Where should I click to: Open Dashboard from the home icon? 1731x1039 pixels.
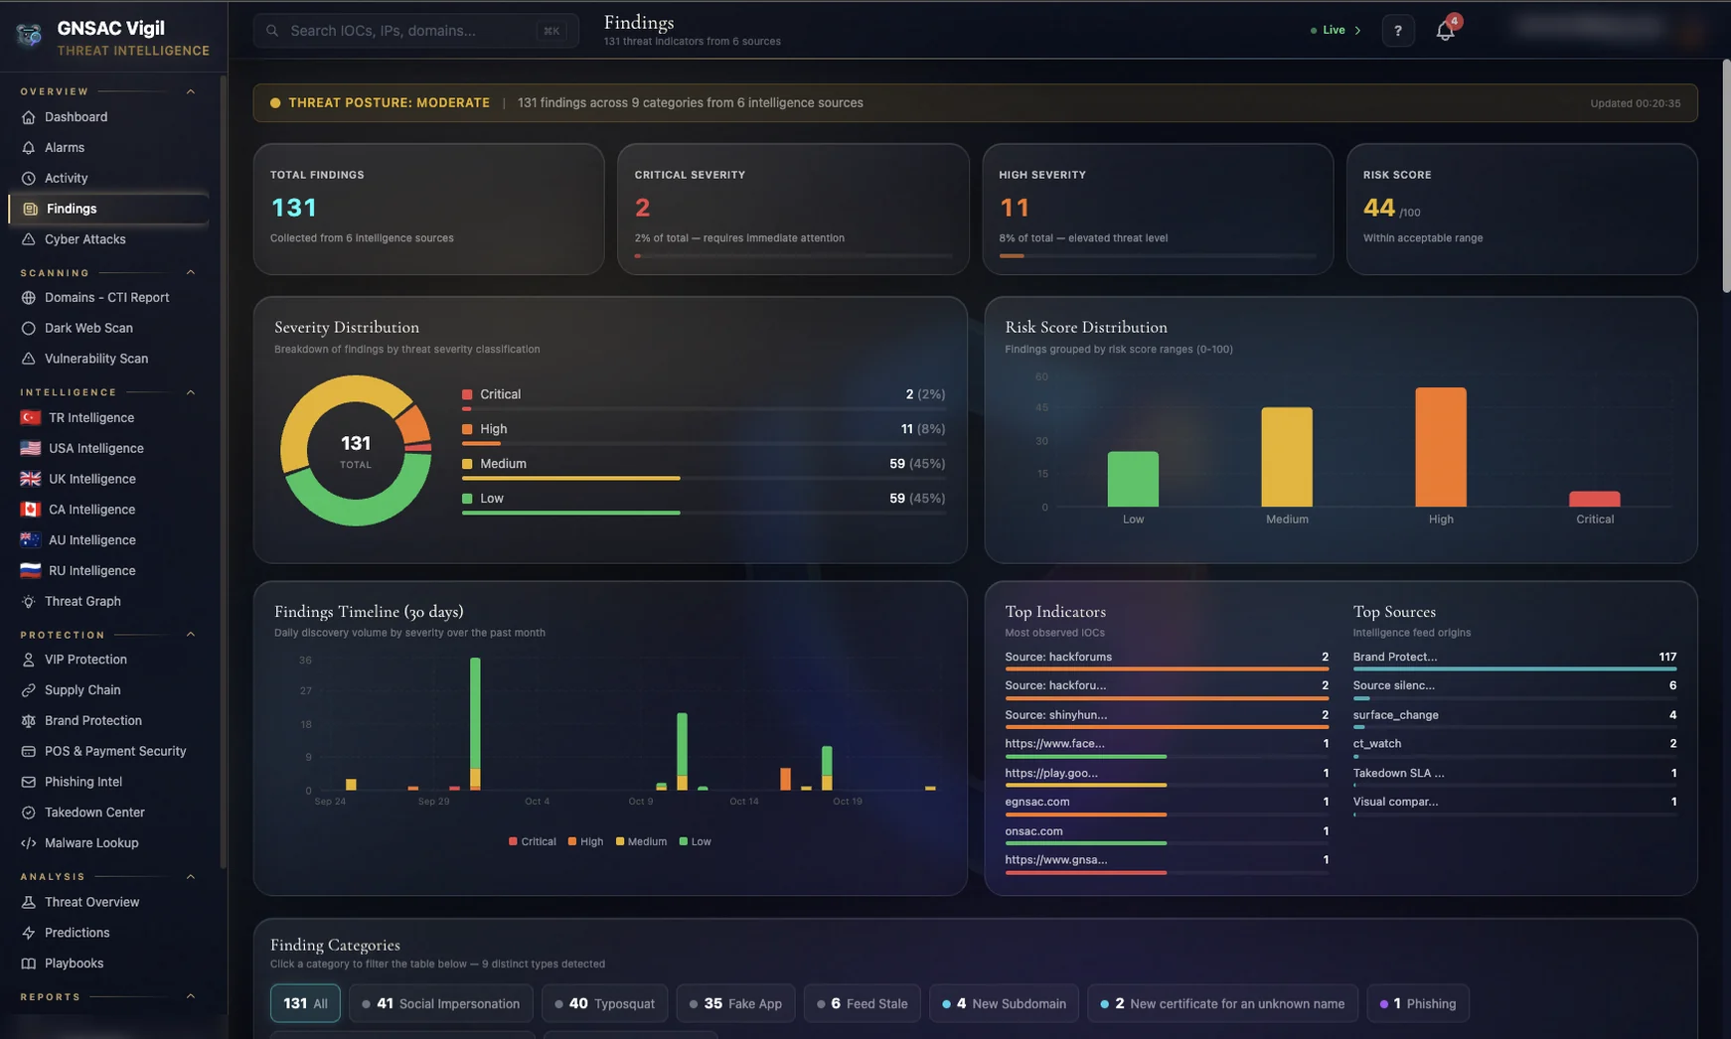pyautogui.click(x=29, y=117)
